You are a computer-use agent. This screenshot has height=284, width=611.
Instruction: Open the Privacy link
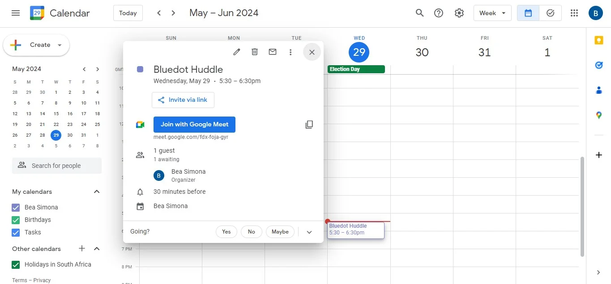tap(42, 280)
